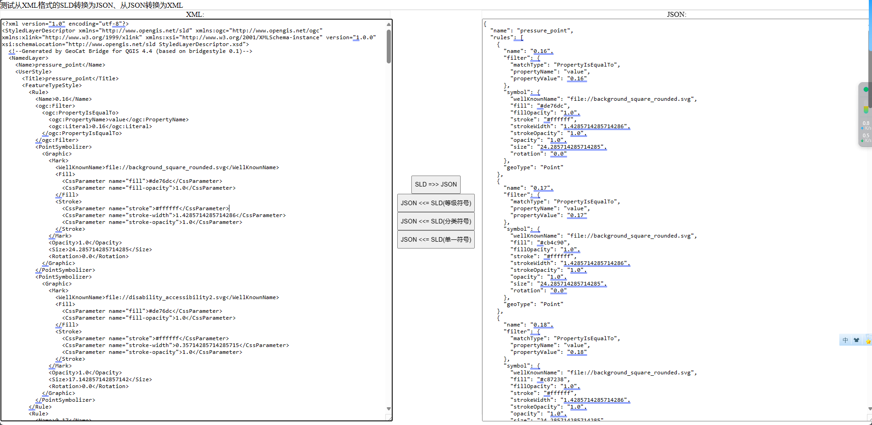The image size is (872, 425).
Task: Click the disability_accessibility2.svg WellKnownName line
Action: pyautogui.click(x=167, y=297)
